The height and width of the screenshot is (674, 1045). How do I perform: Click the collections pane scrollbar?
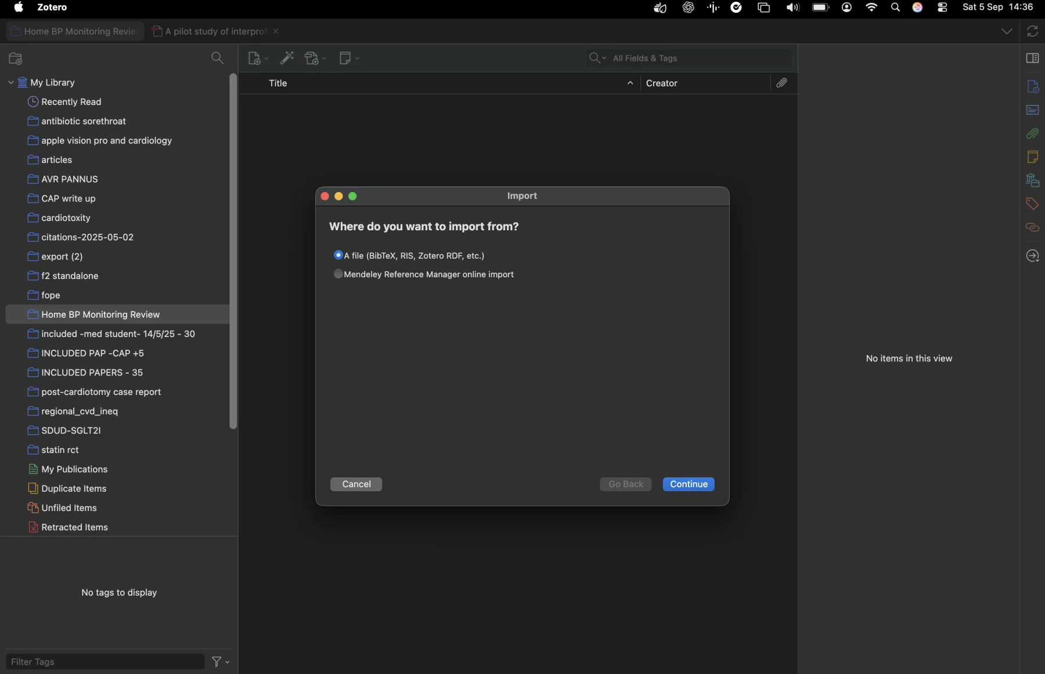[x=233, y=251]
